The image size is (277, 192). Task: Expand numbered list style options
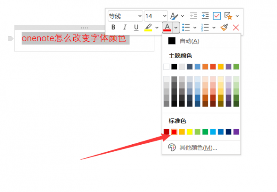click(x=214, y=28)
